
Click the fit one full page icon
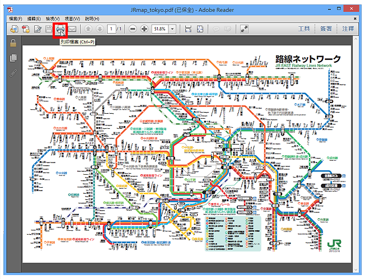tap(200, 29)
